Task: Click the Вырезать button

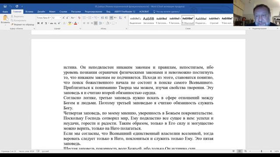Action: point(17,17)
